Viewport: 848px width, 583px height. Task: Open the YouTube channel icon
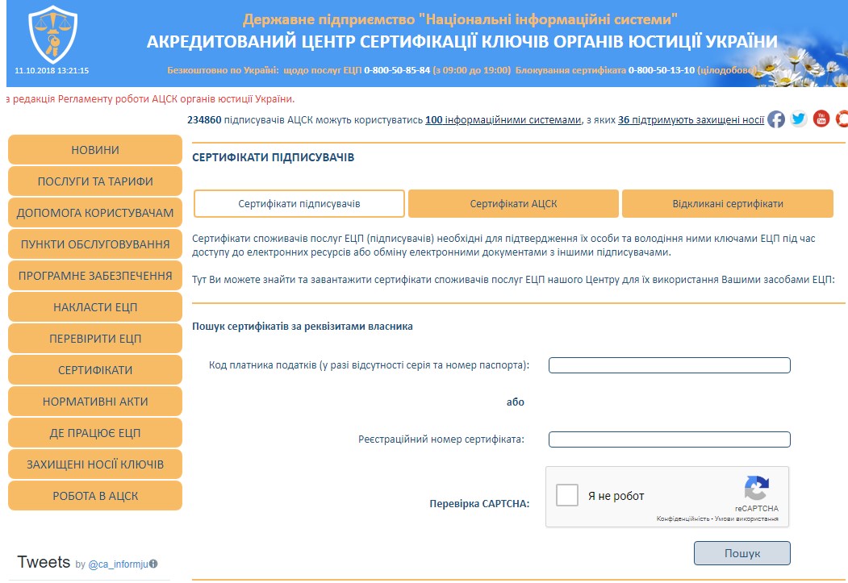[821, 119]
